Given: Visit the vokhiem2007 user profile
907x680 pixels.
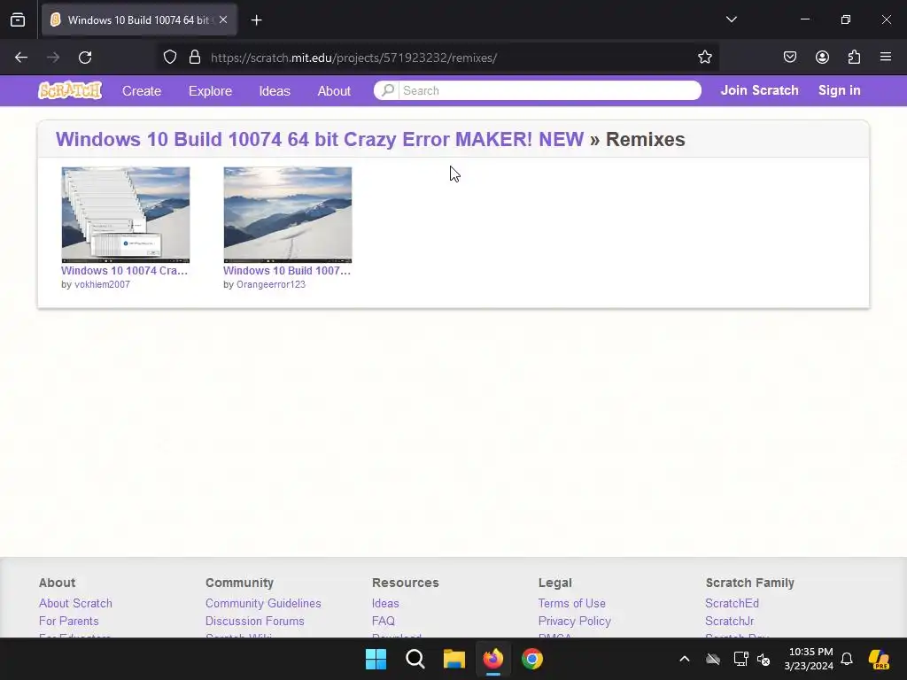Looking at the screenshot, I should (x=103, y=284).
